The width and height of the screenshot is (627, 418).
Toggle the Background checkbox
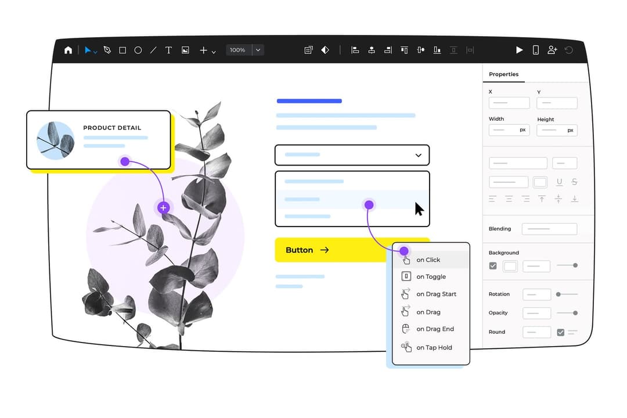[x=493, y=266]
